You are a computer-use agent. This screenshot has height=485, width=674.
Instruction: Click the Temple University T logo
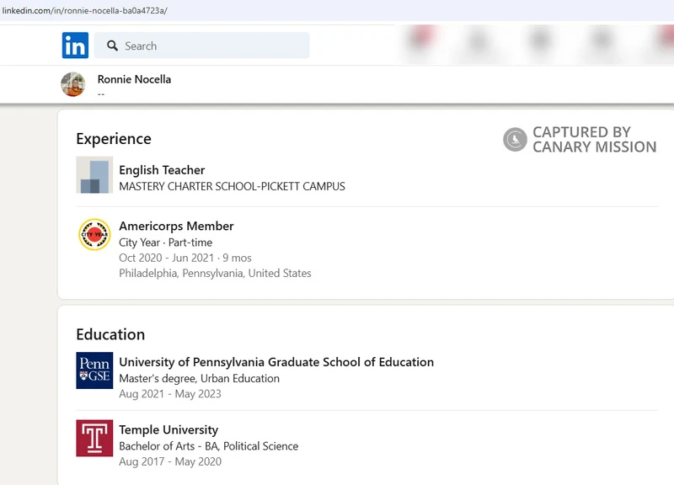pos(94,438)
